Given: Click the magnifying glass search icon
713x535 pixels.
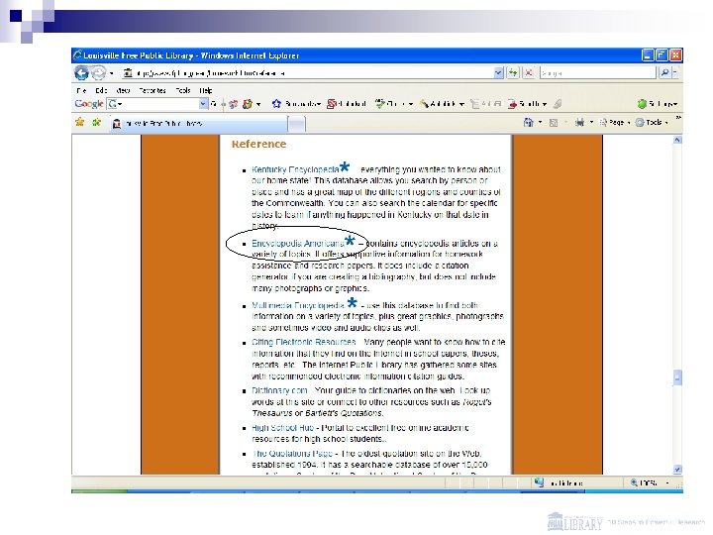Looking at the screenshot, I should point(664,72).
